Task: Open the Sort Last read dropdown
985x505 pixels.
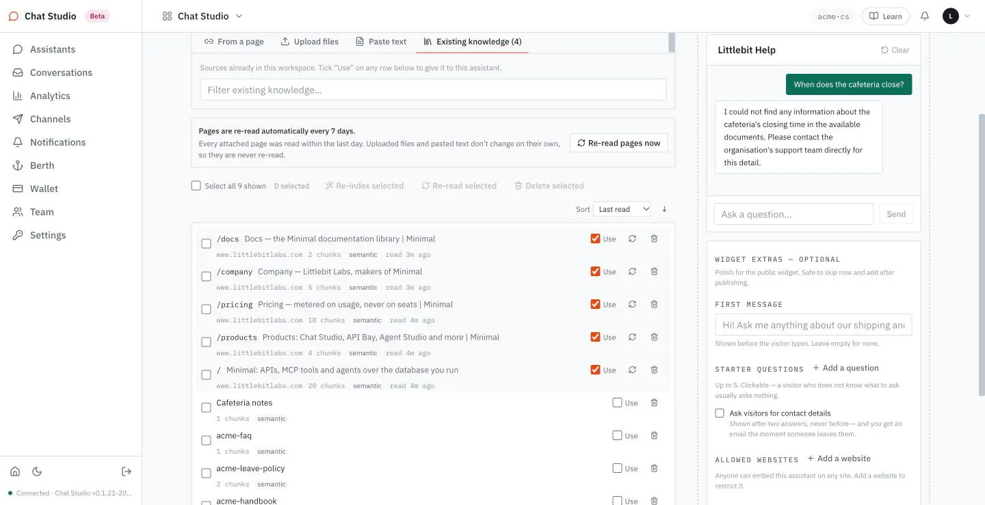Action: point(622,209)
